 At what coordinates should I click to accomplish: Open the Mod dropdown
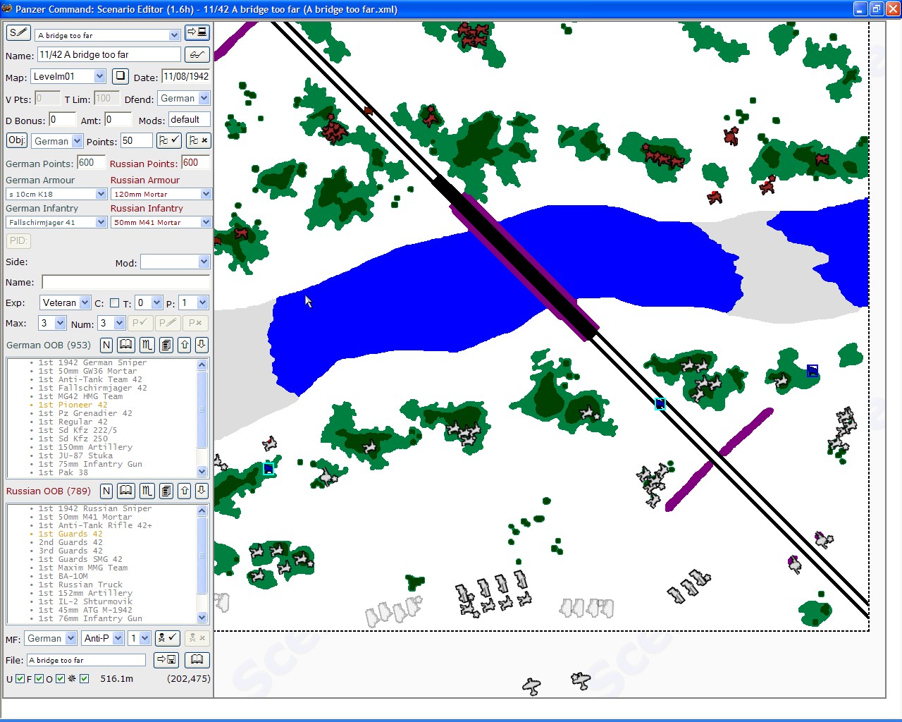tap(204, 262)
